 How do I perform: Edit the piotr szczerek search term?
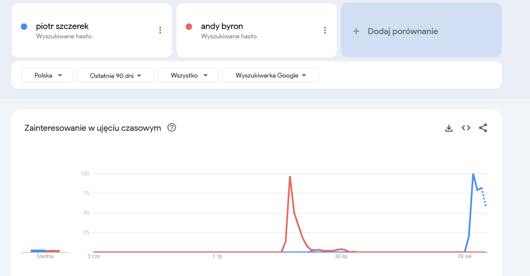62,26
